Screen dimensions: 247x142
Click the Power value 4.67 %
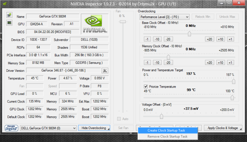(68, 78)
